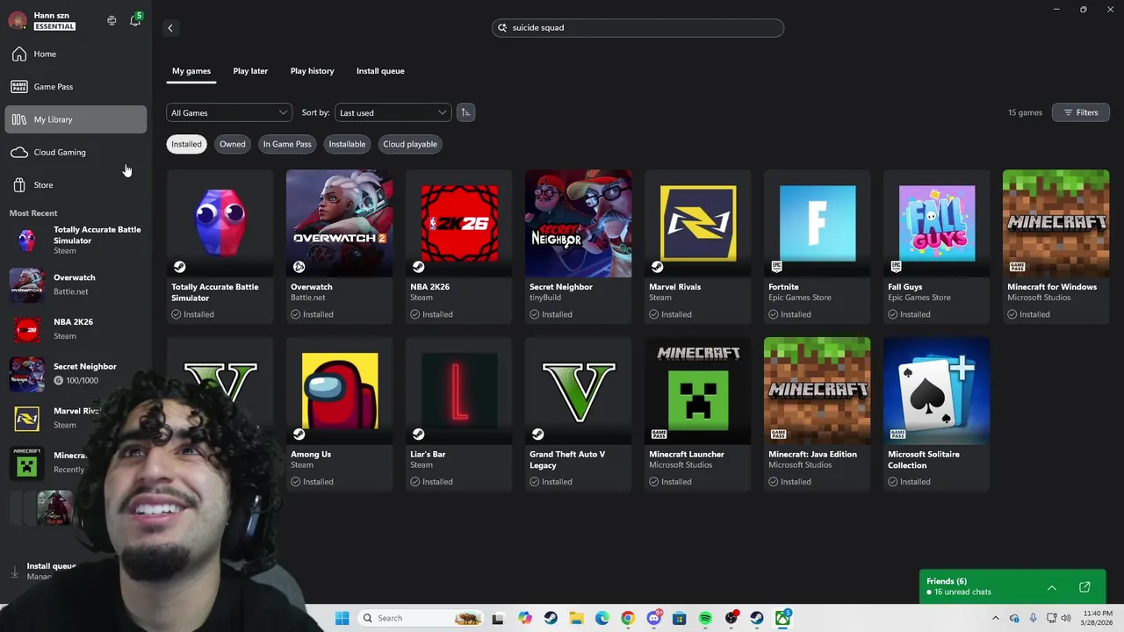Toggle the Installed filter chip
Image resolution: width=1124 pixels, height=632 pixels.
[x=186, y=144]
